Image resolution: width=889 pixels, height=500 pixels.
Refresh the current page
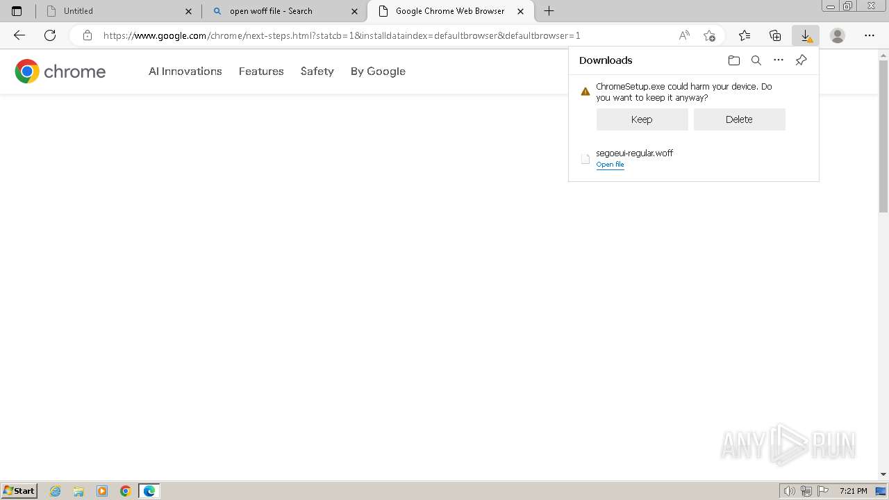click(50, 35)
